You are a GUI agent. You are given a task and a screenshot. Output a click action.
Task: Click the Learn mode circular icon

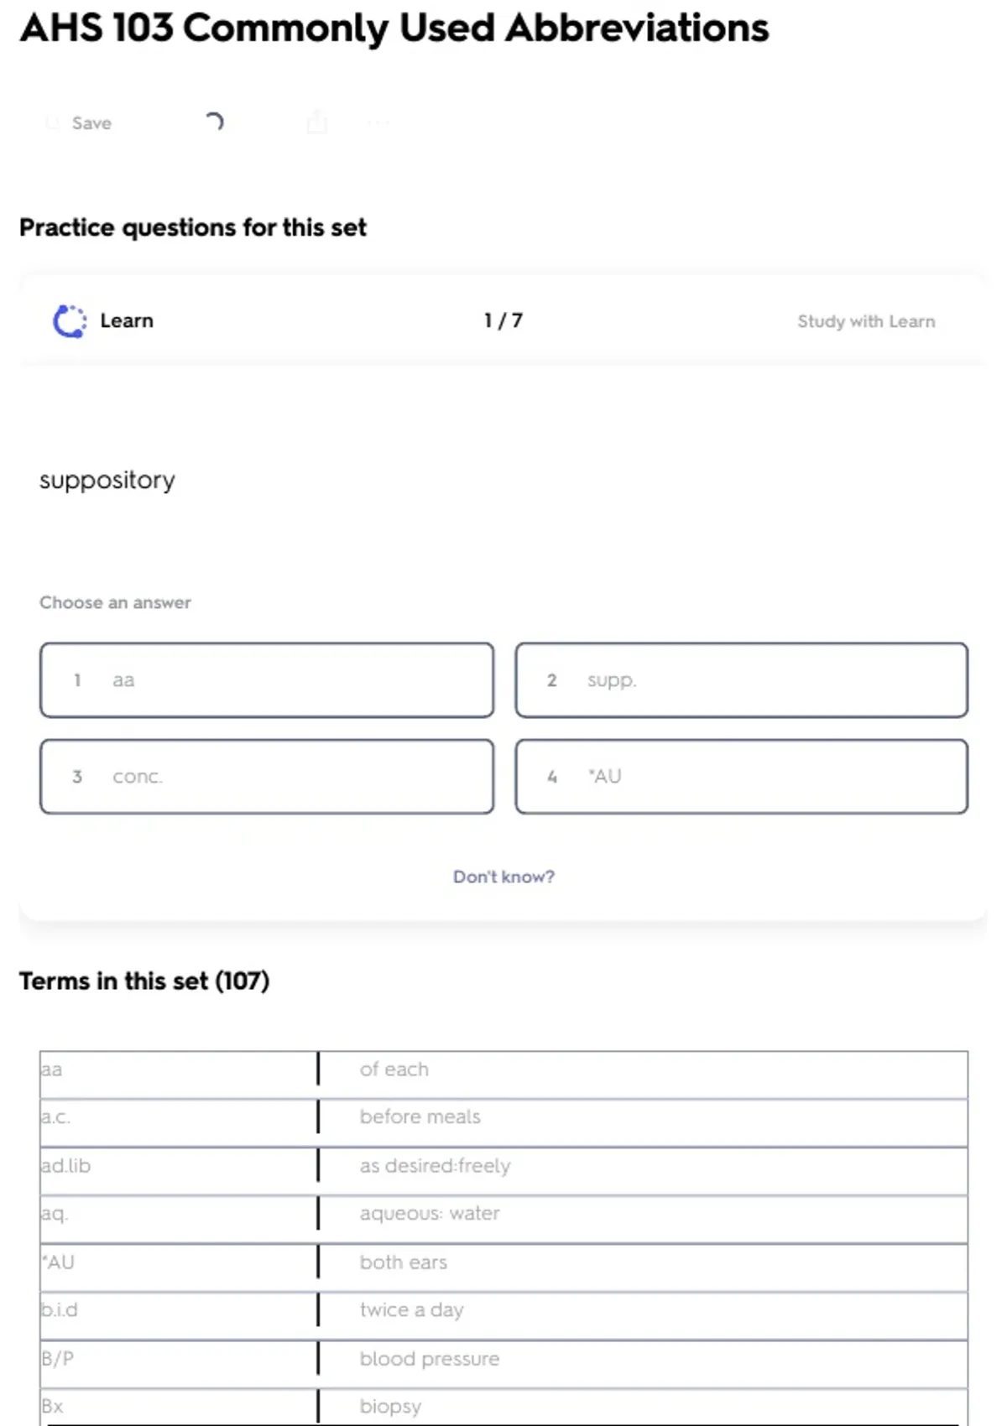pos(70,321)
